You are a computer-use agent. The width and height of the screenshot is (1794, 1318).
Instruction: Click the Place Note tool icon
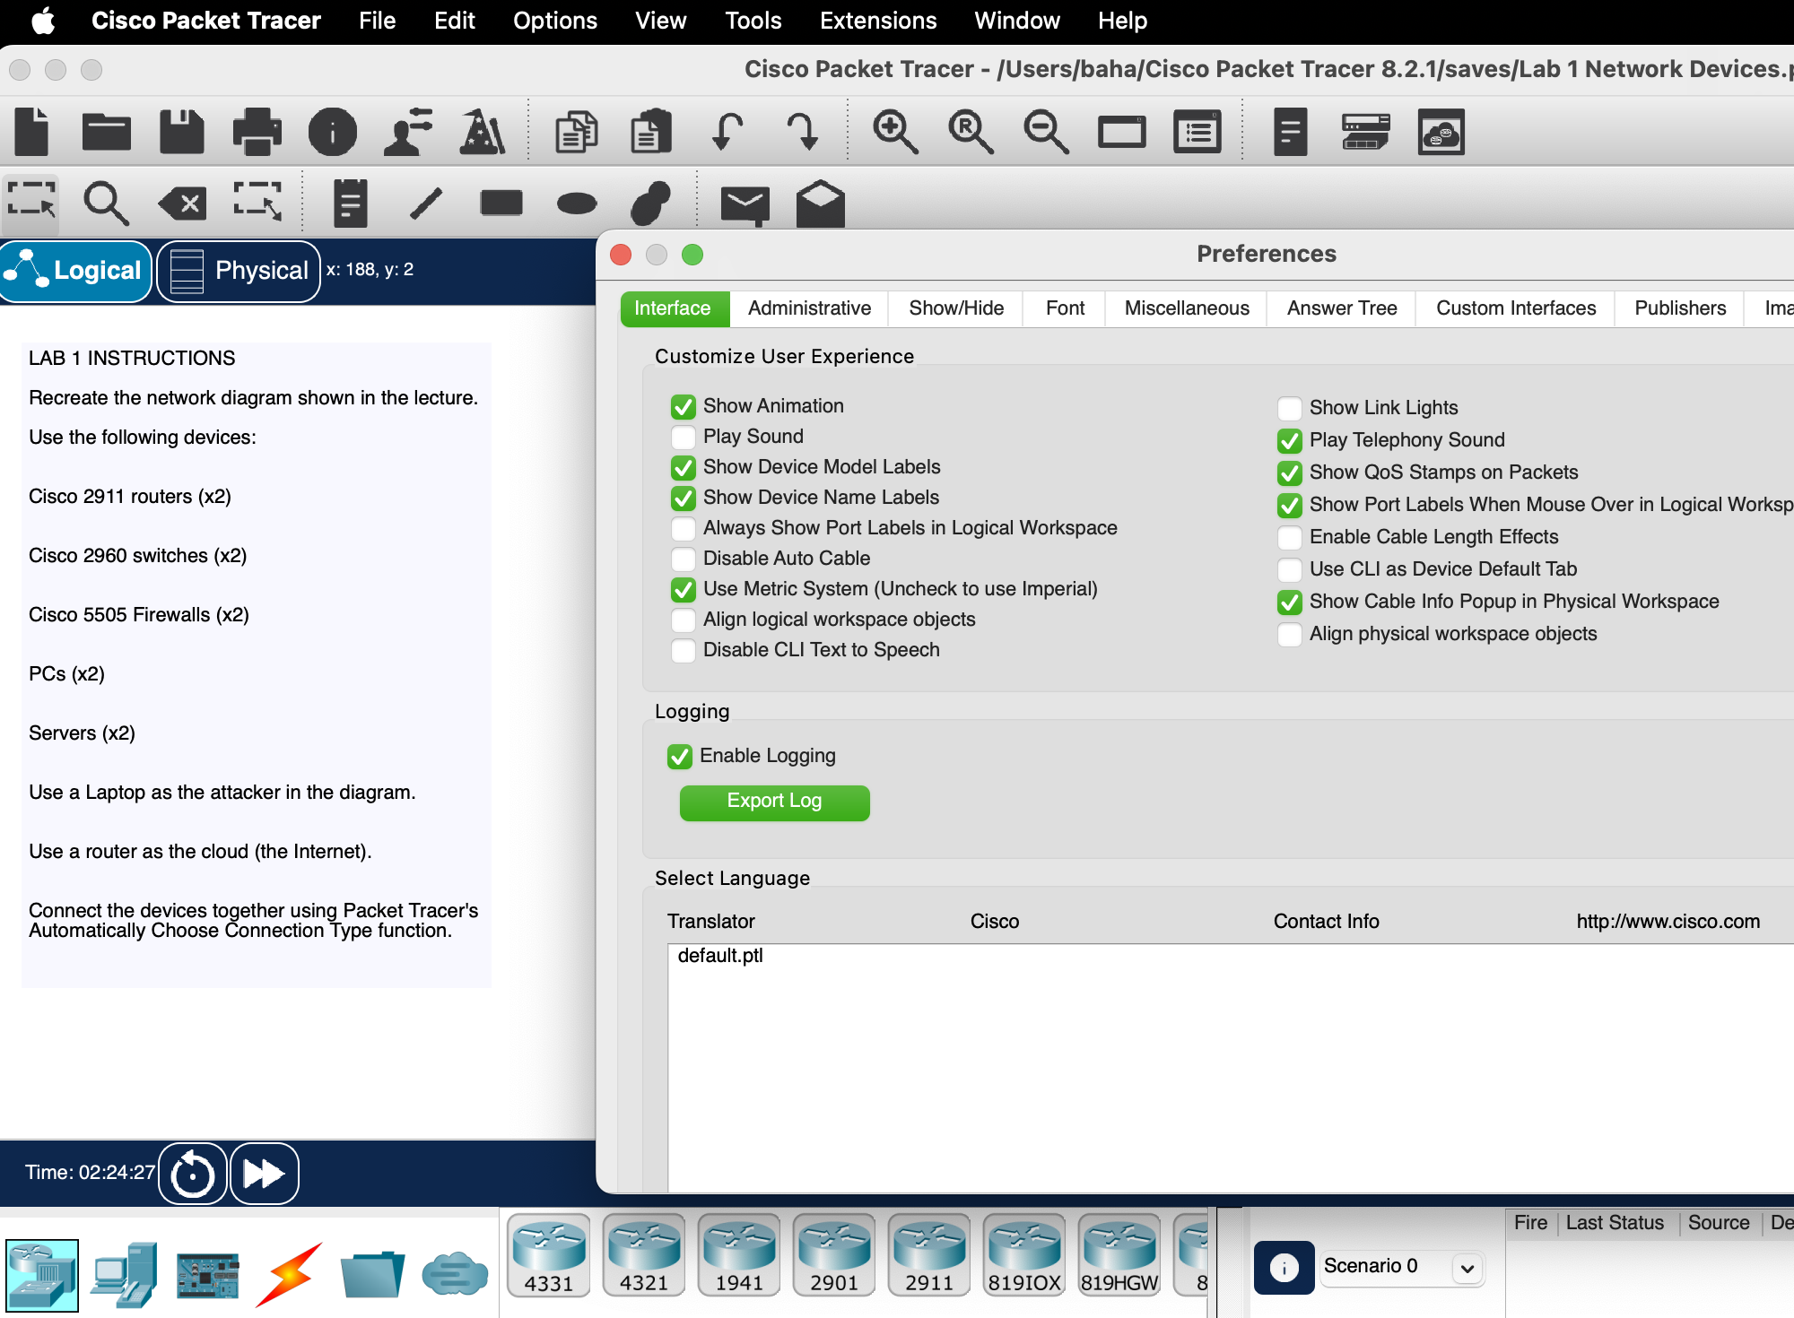(350, 204)
